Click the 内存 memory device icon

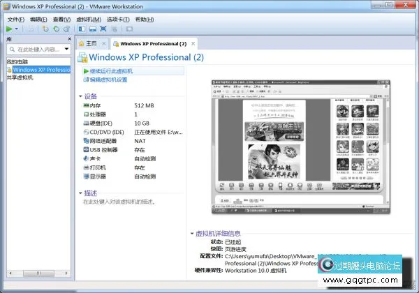tap(86, 105)
